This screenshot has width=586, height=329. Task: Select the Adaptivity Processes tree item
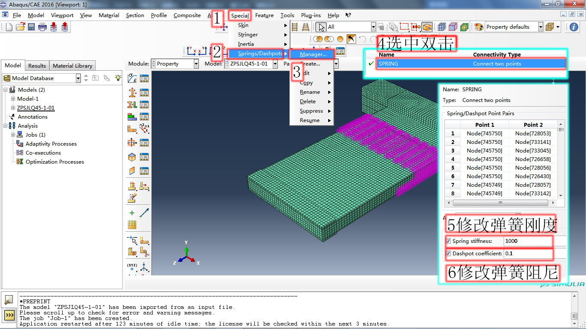[x=51, y=144]
